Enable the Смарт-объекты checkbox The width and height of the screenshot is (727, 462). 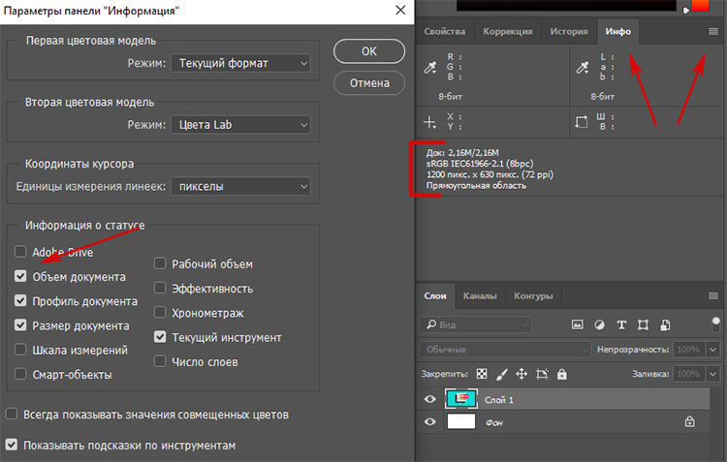click(x=20, y=374)
